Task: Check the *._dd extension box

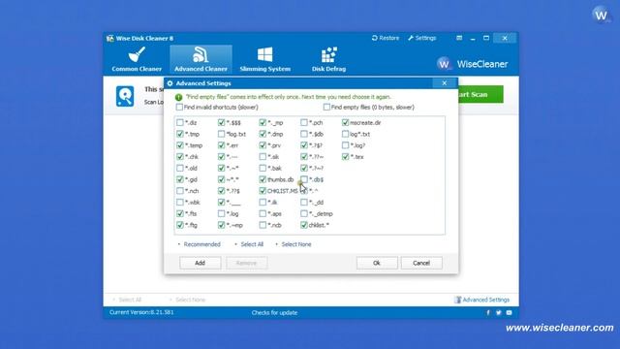Action: (304, 203)
